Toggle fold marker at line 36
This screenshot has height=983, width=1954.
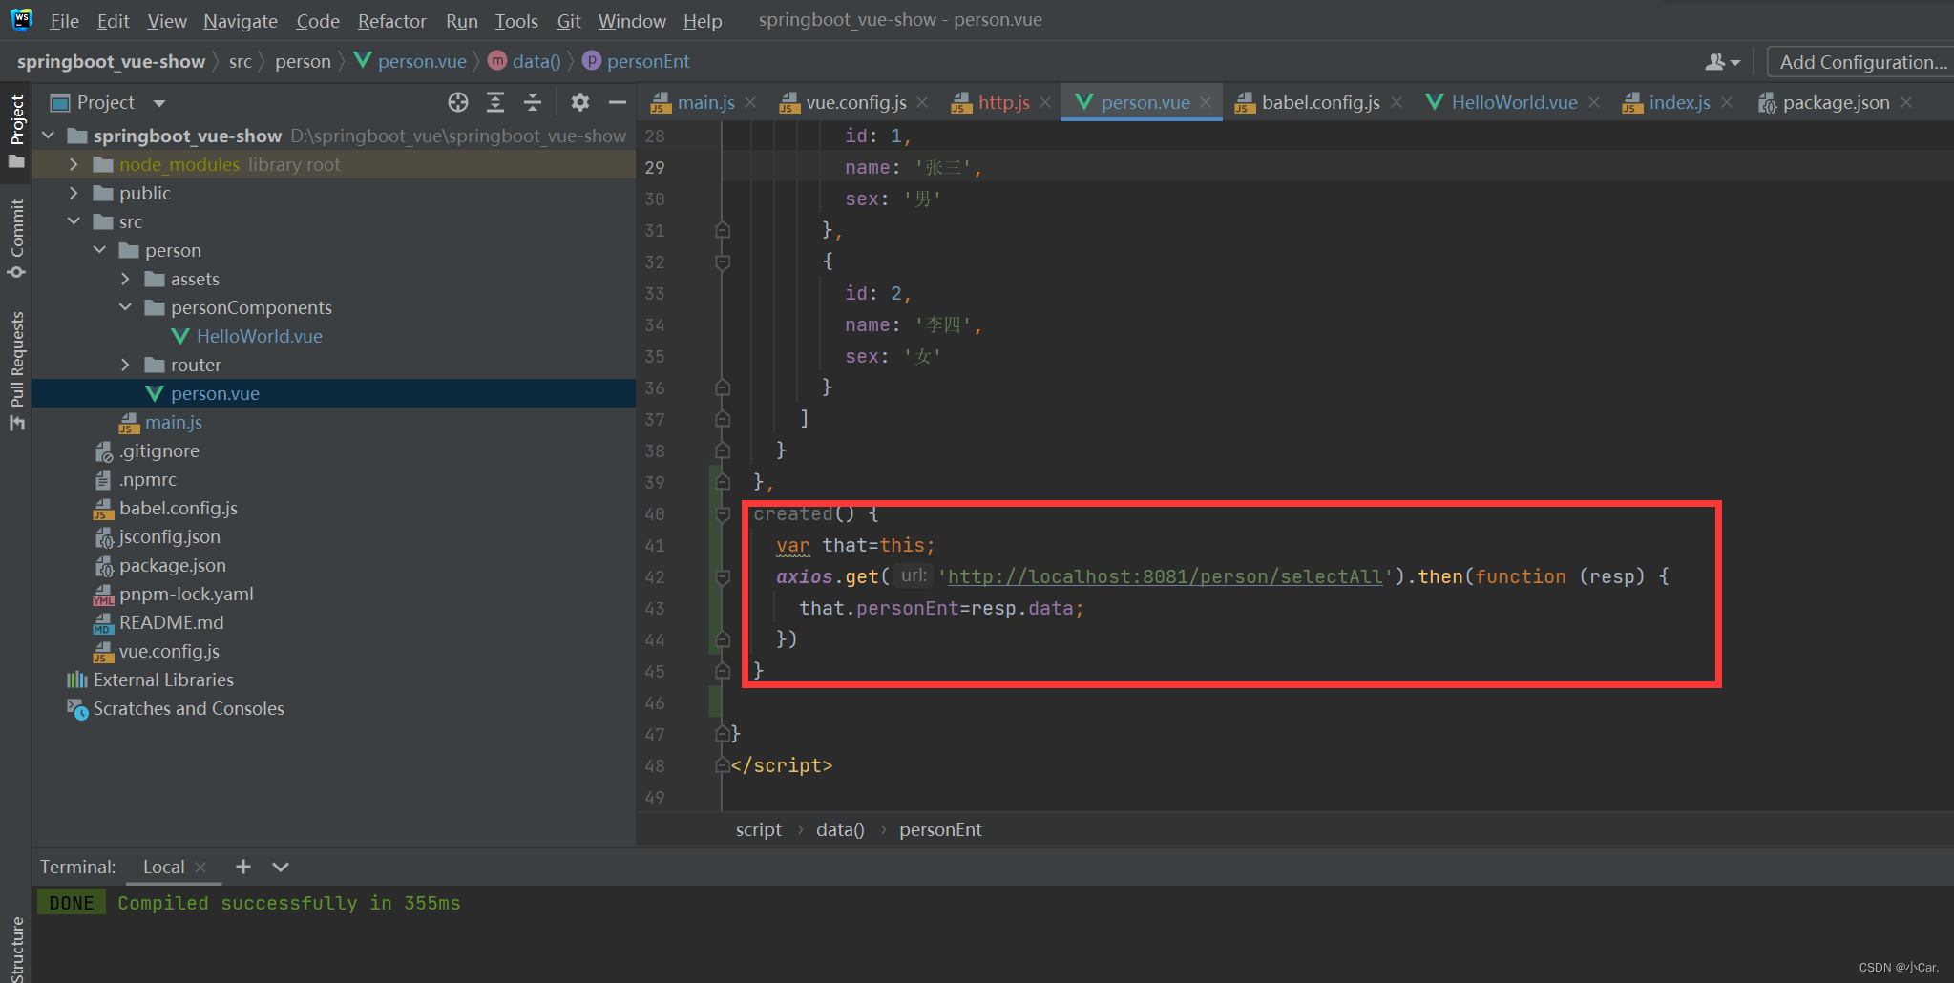[723, 387]
